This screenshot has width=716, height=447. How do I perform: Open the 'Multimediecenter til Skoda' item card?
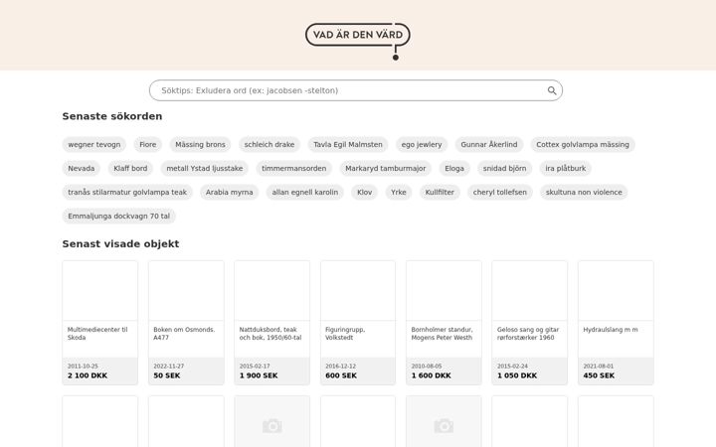[x=100, y=323]
